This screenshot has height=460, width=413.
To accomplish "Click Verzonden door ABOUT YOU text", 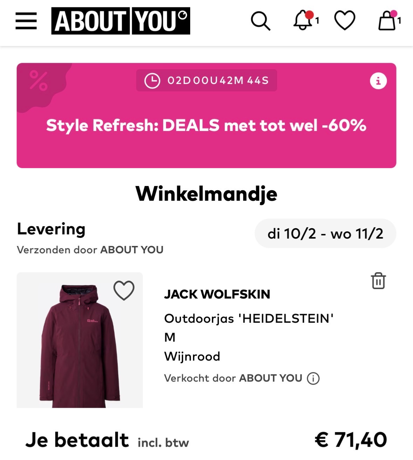I will point(90,250).
